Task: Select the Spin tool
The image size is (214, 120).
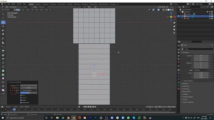Action: tap(3, 75)
